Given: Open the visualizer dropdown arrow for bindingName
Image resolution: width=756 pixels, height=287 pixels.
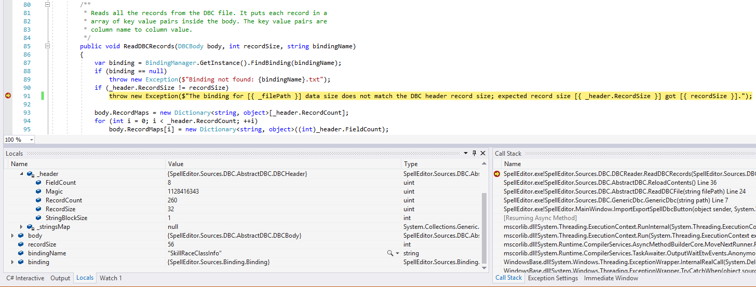Looking at the screenshot, I should [397, 253].
